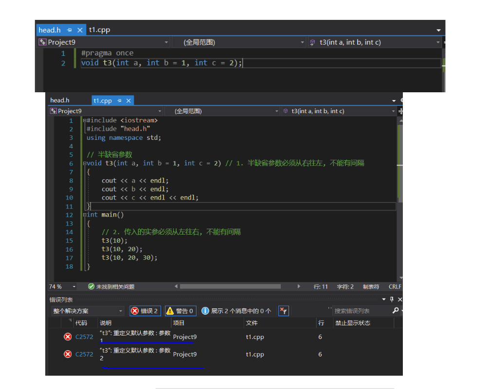This screenshot has width=488, height=389.
Task: Switch to t1.cpp tab in top window
Action: click(x=99, y=30)
